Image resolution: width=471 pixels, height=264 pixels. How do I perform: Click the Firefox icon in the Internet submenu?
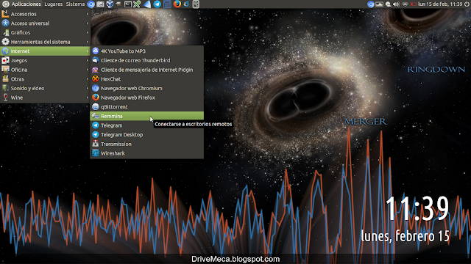pyautogui.click(x=96, y=98)
